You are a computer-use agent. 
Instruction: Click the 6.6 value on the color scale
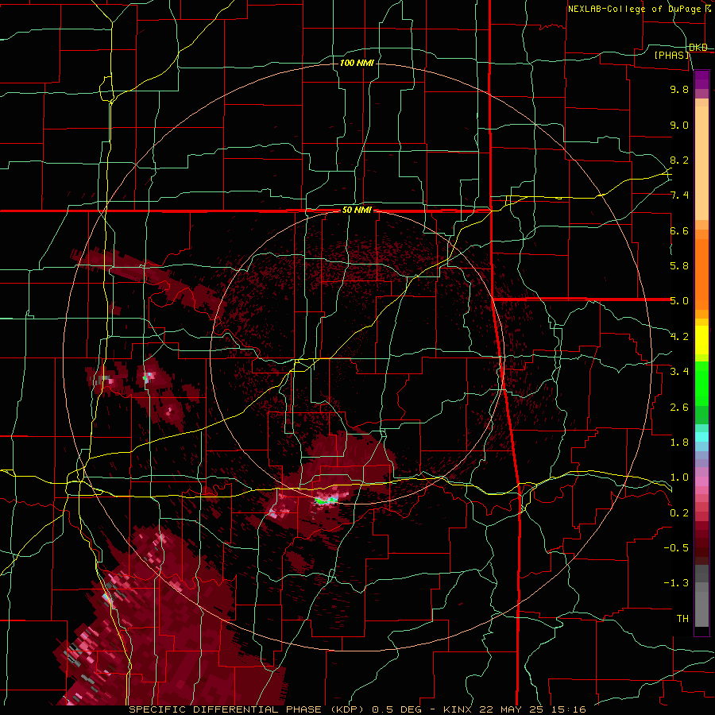pos(679,230)
